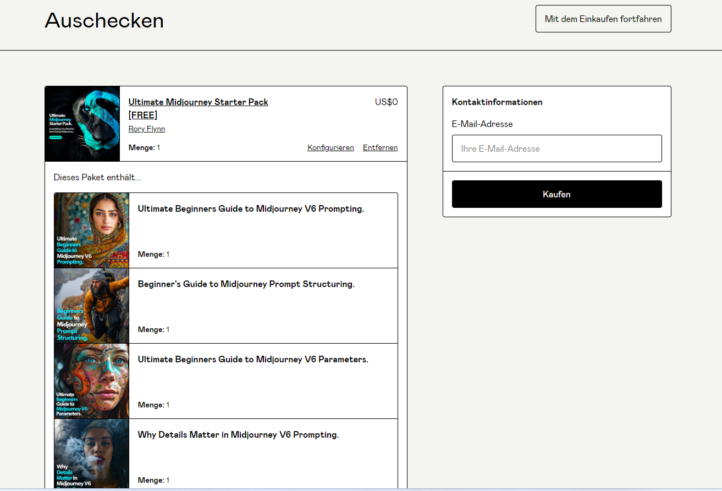
Task: Click the US$0 price of the pack
Action: tap(386, 102)
